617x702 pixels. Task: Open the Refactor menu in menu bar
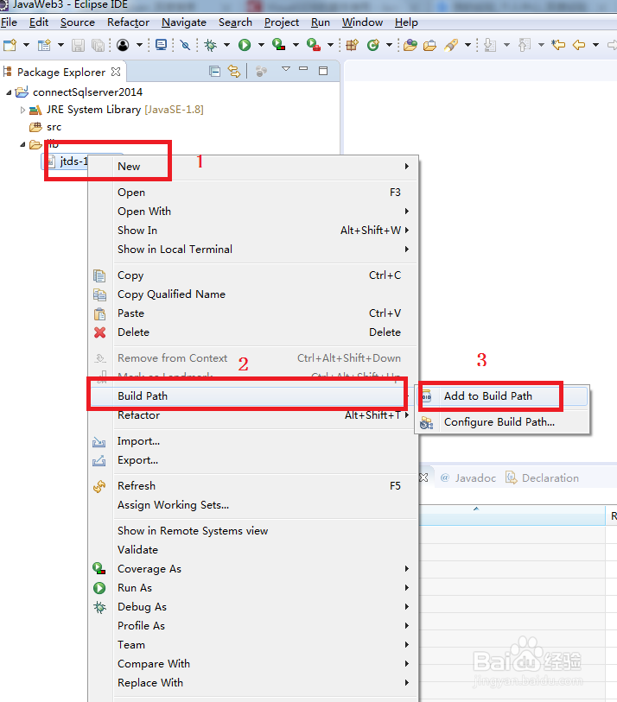coord(128,22)
